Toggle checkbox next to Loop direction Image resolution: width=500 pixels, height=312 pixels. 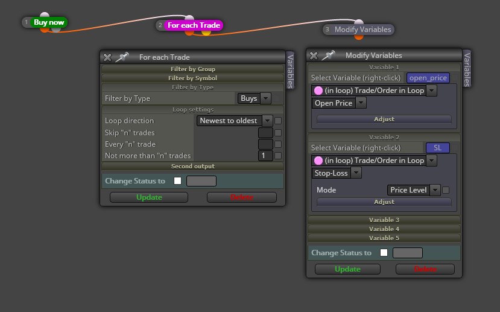[x=278, y=121]
